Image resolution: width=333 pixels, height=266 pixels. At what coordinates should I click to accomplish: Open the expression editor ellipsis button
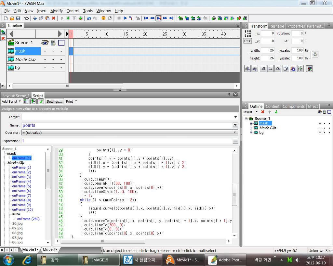[235, 141]
